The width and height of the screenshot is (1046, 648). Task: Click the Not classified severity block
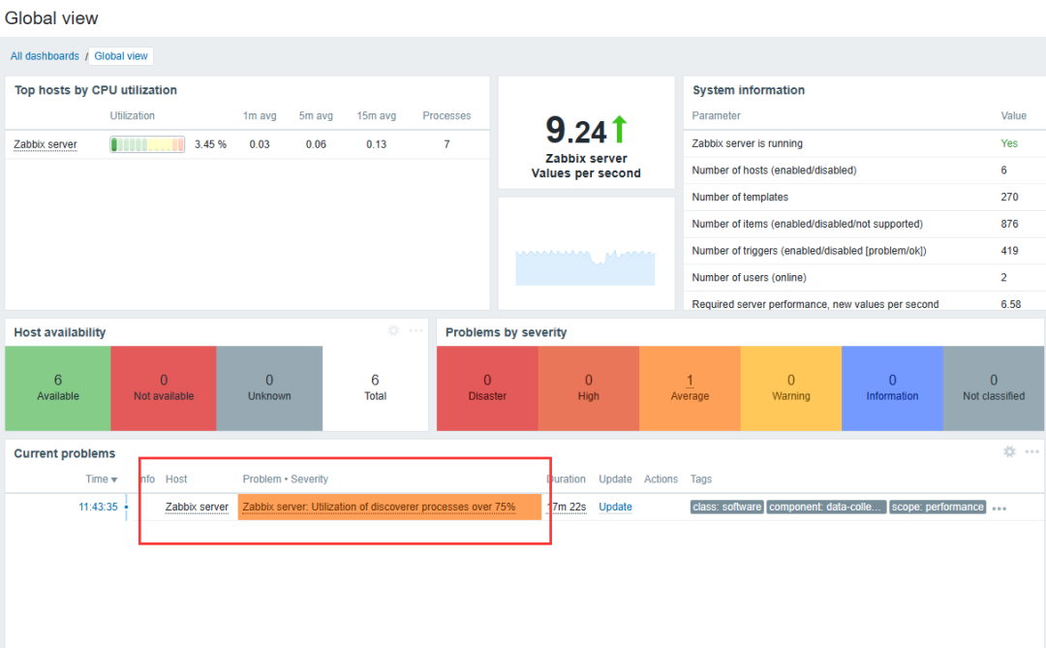(x=994, y=387)
